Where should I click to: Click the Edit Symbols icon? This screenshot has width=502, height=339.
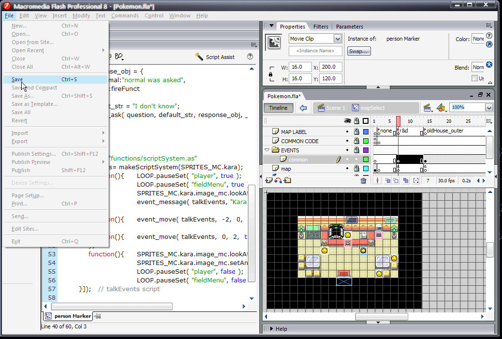440,108
